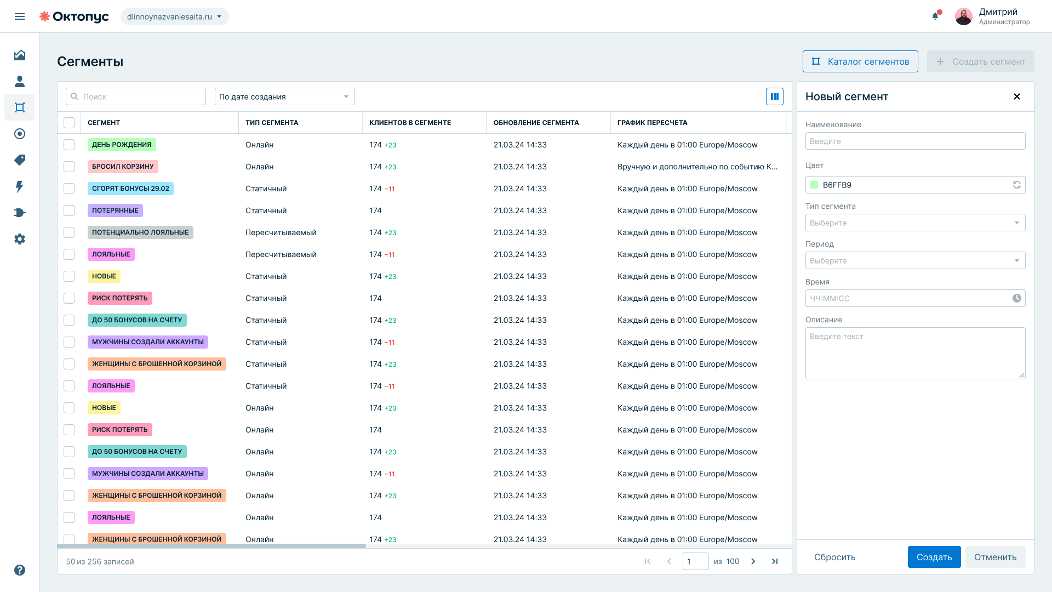This screenshot has height=592, width=1052.
Task: Select all rows with the header checkbox
Action: point(69,123)
